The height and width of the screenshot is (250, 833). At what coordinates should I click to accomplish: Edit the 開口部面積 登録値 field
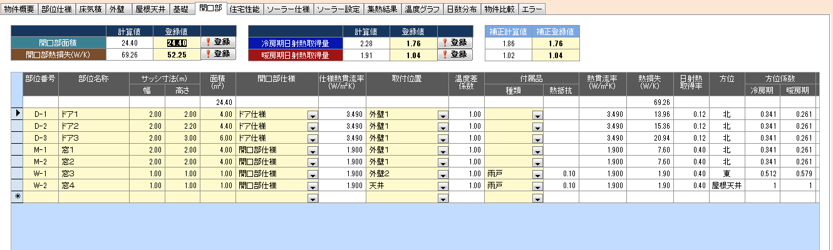click(182, 42)
